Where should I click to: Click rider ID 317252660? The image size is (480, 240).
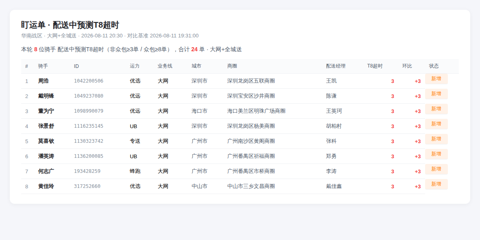click(87, 186)
